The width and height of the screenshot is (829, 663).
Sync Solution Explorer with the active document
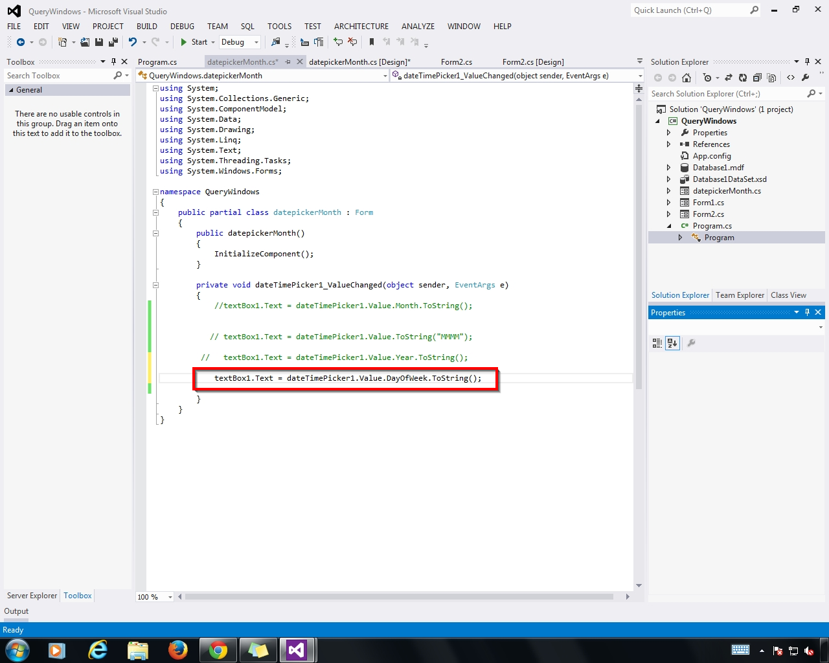pyautogui.click(x=729, y=78)
